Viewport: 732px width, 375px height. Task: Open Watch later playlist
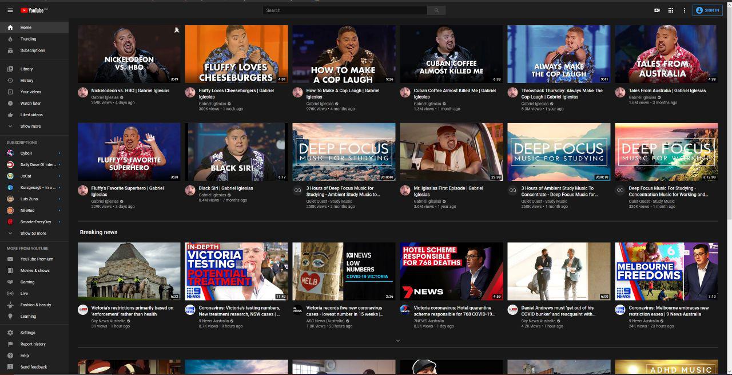point(34,103)
